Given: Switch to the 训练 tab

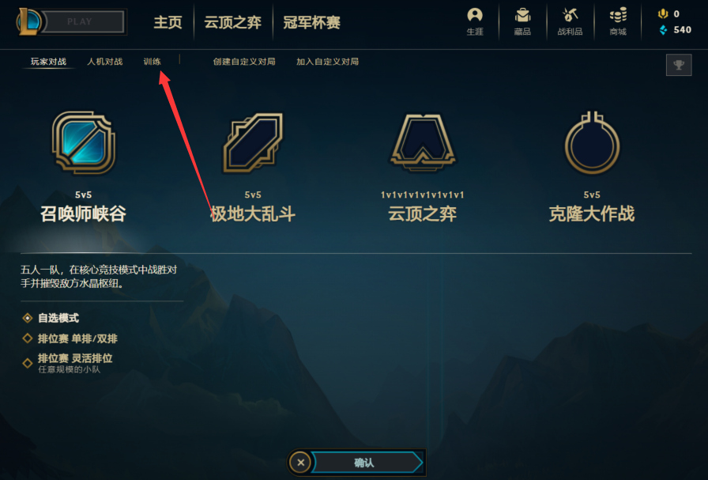Looking at the screenshot, I should click(x=153, y=62).
